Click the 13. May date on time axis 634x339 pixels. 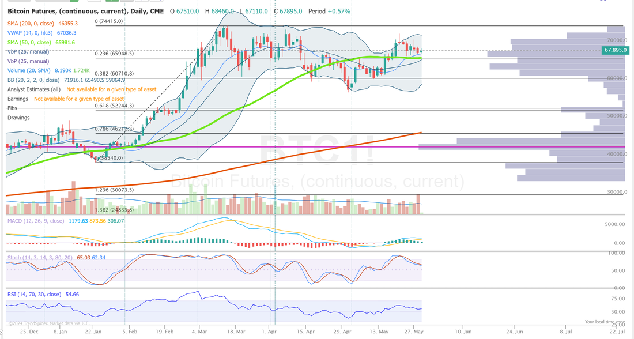click(x=379, y=332)
